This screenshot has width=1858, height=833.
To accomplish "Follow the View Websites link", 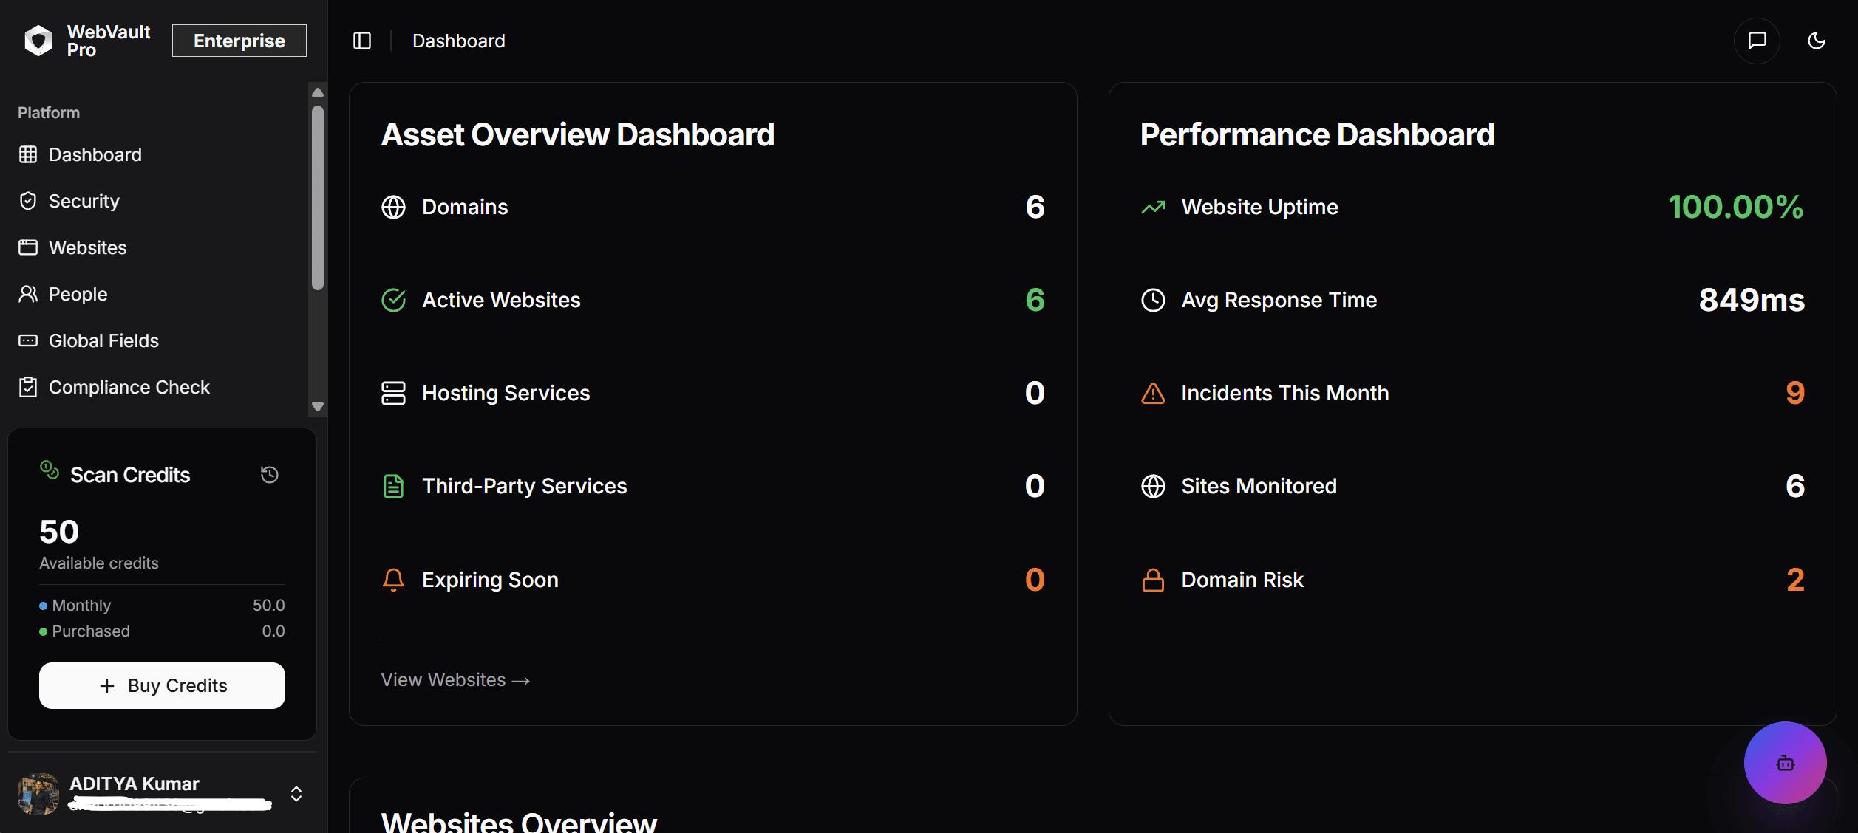I will pyautogui.click(x=455, y=679).
